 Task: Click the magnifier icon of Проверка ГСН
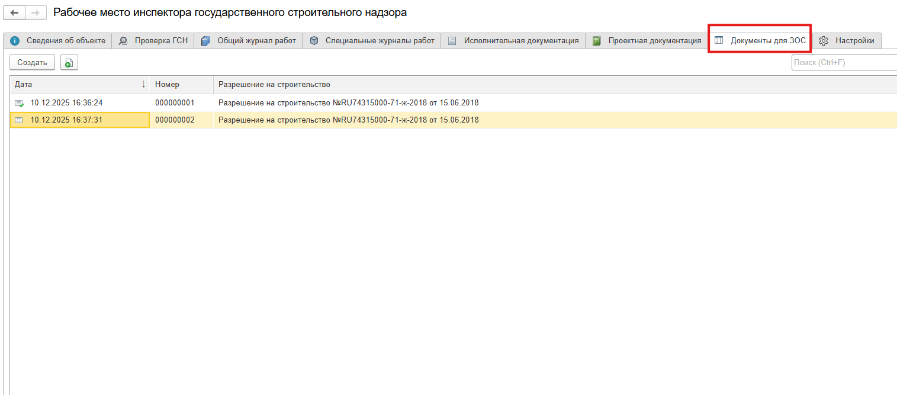tap(123, 41)
